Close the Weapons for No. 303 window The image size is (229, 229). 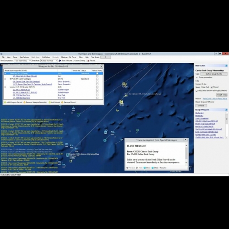[101, 66]
